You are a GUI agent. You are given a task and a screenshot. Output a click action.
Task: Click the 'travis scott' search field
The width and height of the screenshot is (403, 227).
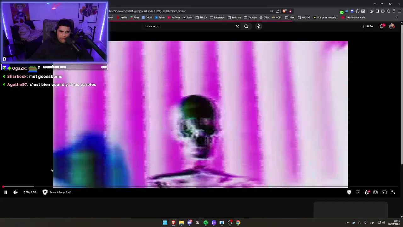189,26
